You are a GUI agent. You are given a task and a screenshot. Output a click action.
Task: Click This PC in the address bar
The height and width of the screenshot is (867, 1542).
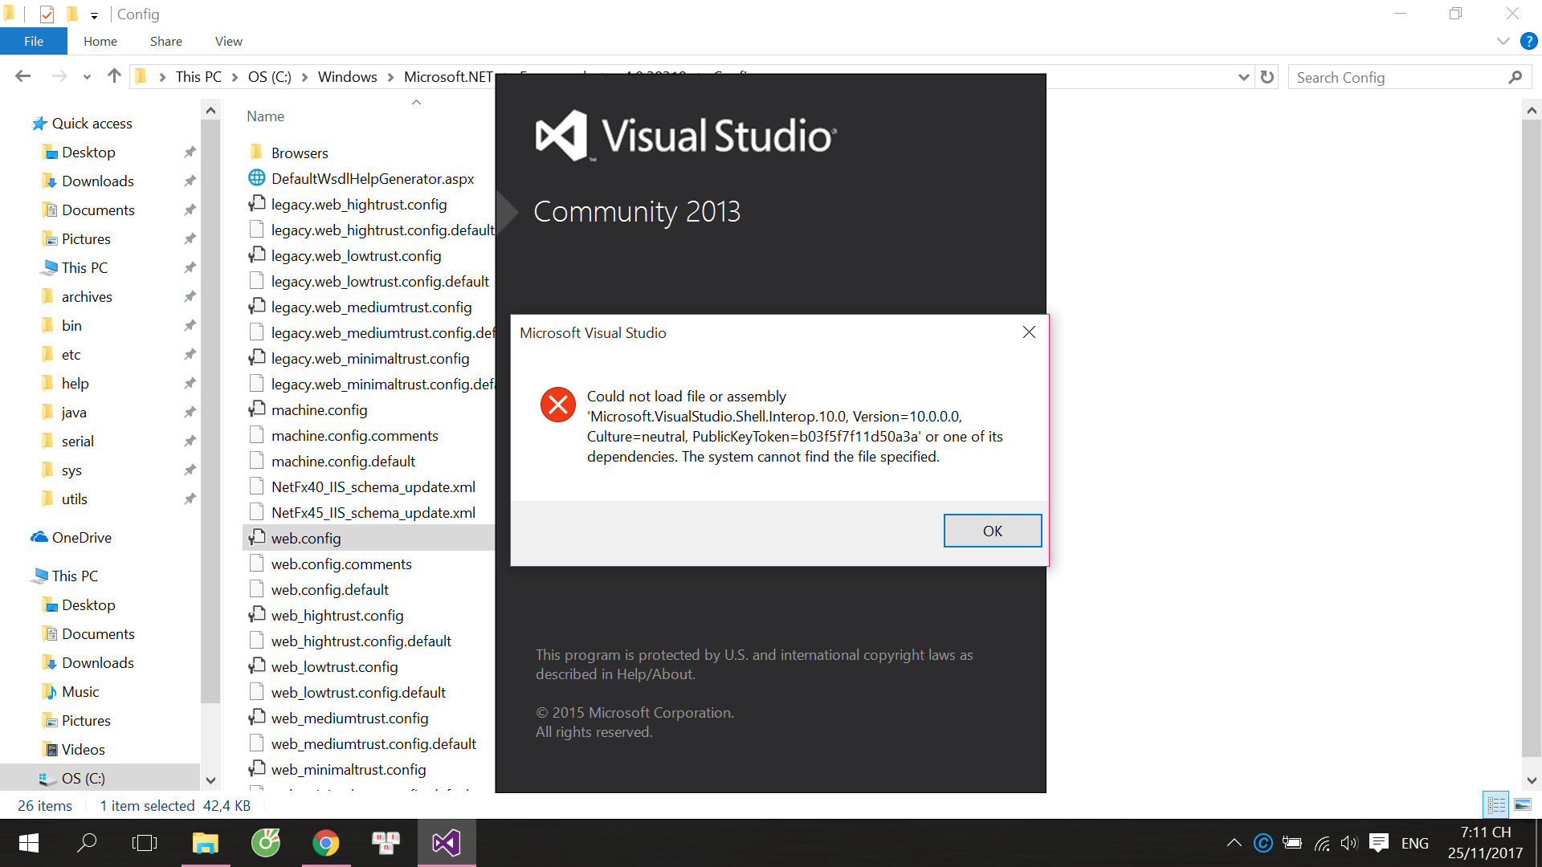(x=198, y=76)
